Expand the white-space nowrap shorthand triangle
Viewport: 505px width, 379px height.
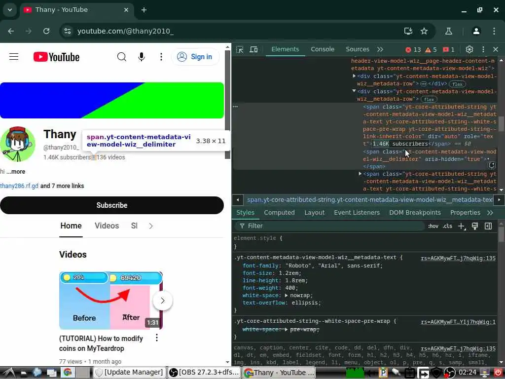[x=286, y=295]
